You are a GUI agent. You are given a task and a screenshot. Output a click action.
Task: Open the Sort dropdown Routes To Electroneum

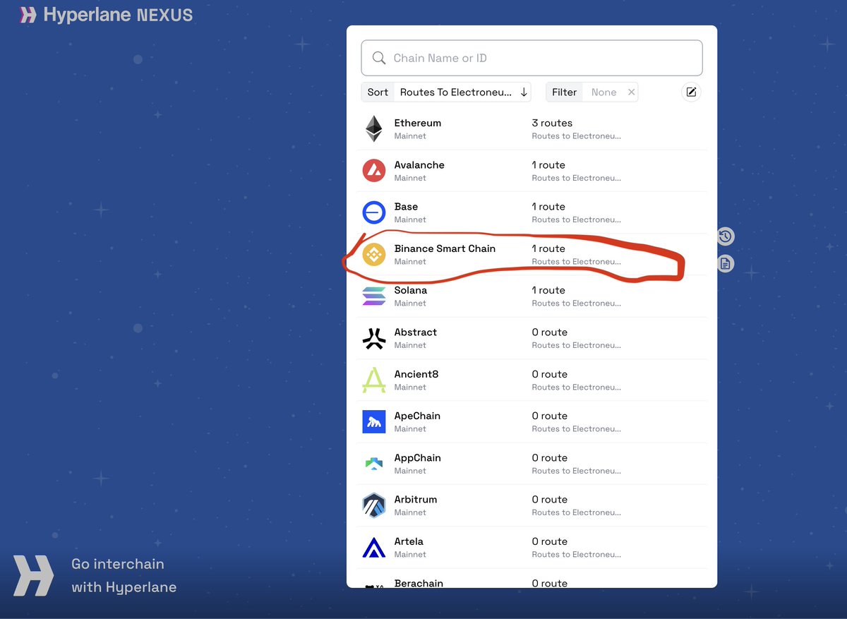pos(455,92)
